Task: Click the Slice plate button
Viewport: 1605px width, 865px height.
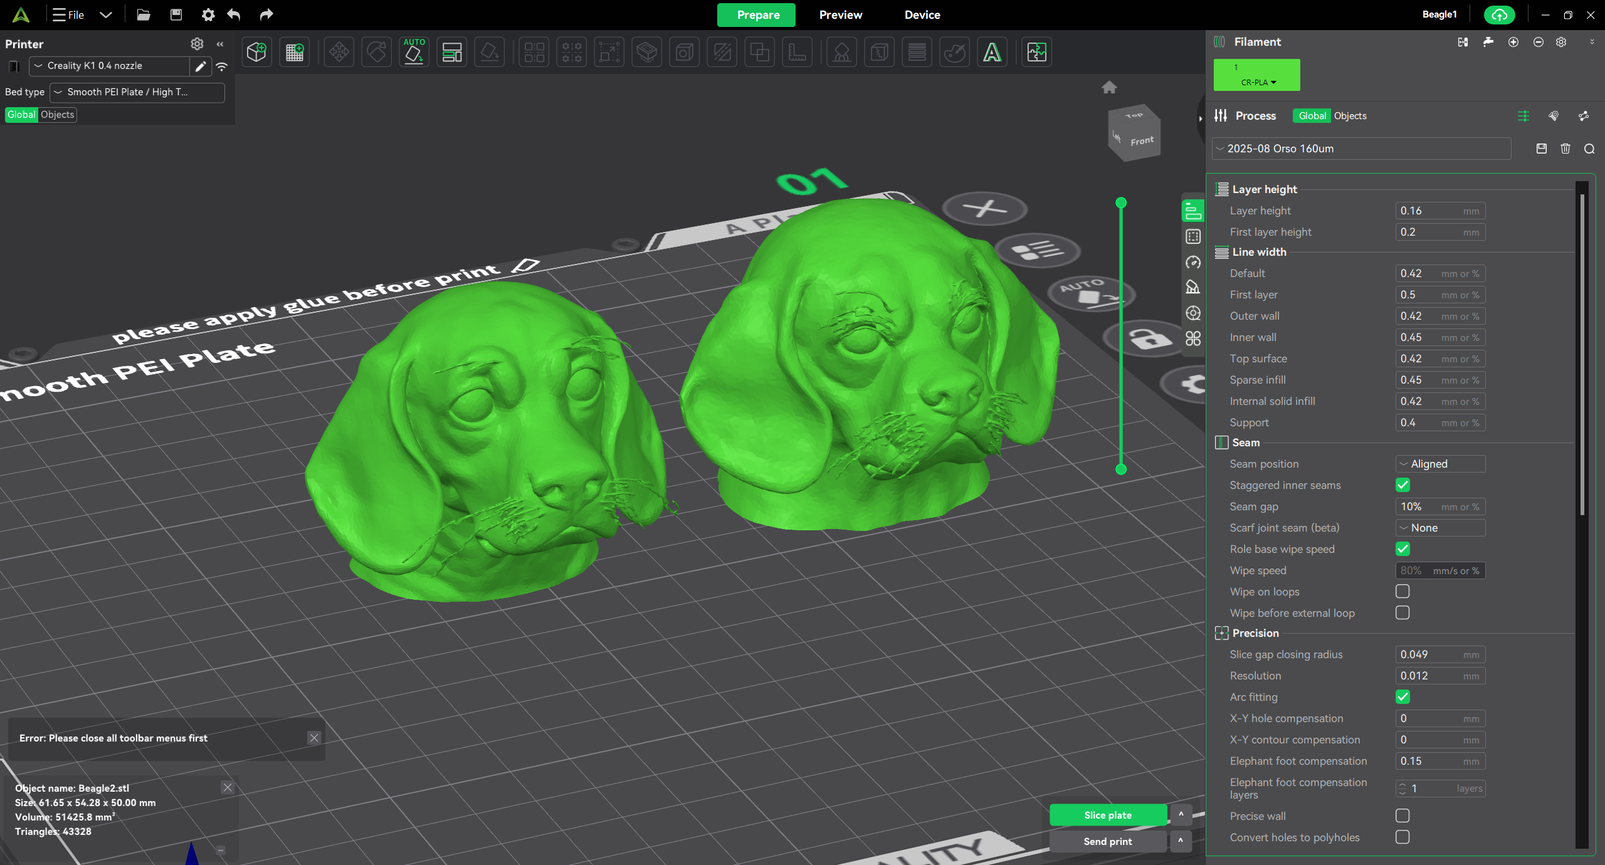Action: coord(1108,815)
